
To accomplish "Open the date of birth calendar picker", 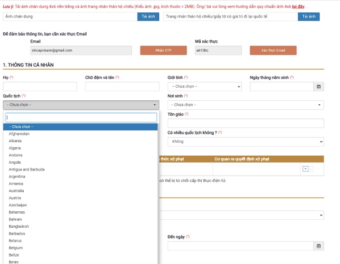I will coord(318,87).
